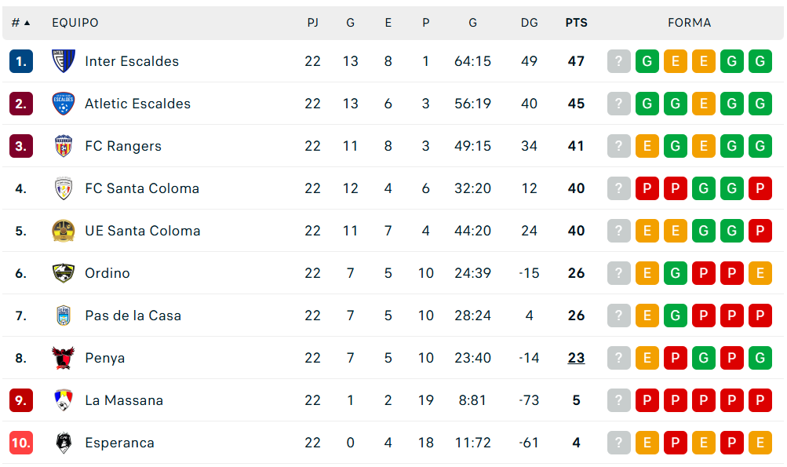Select the La Massana tricolor badge
This screenshot has height=467, width=787.
pos(64,400)
